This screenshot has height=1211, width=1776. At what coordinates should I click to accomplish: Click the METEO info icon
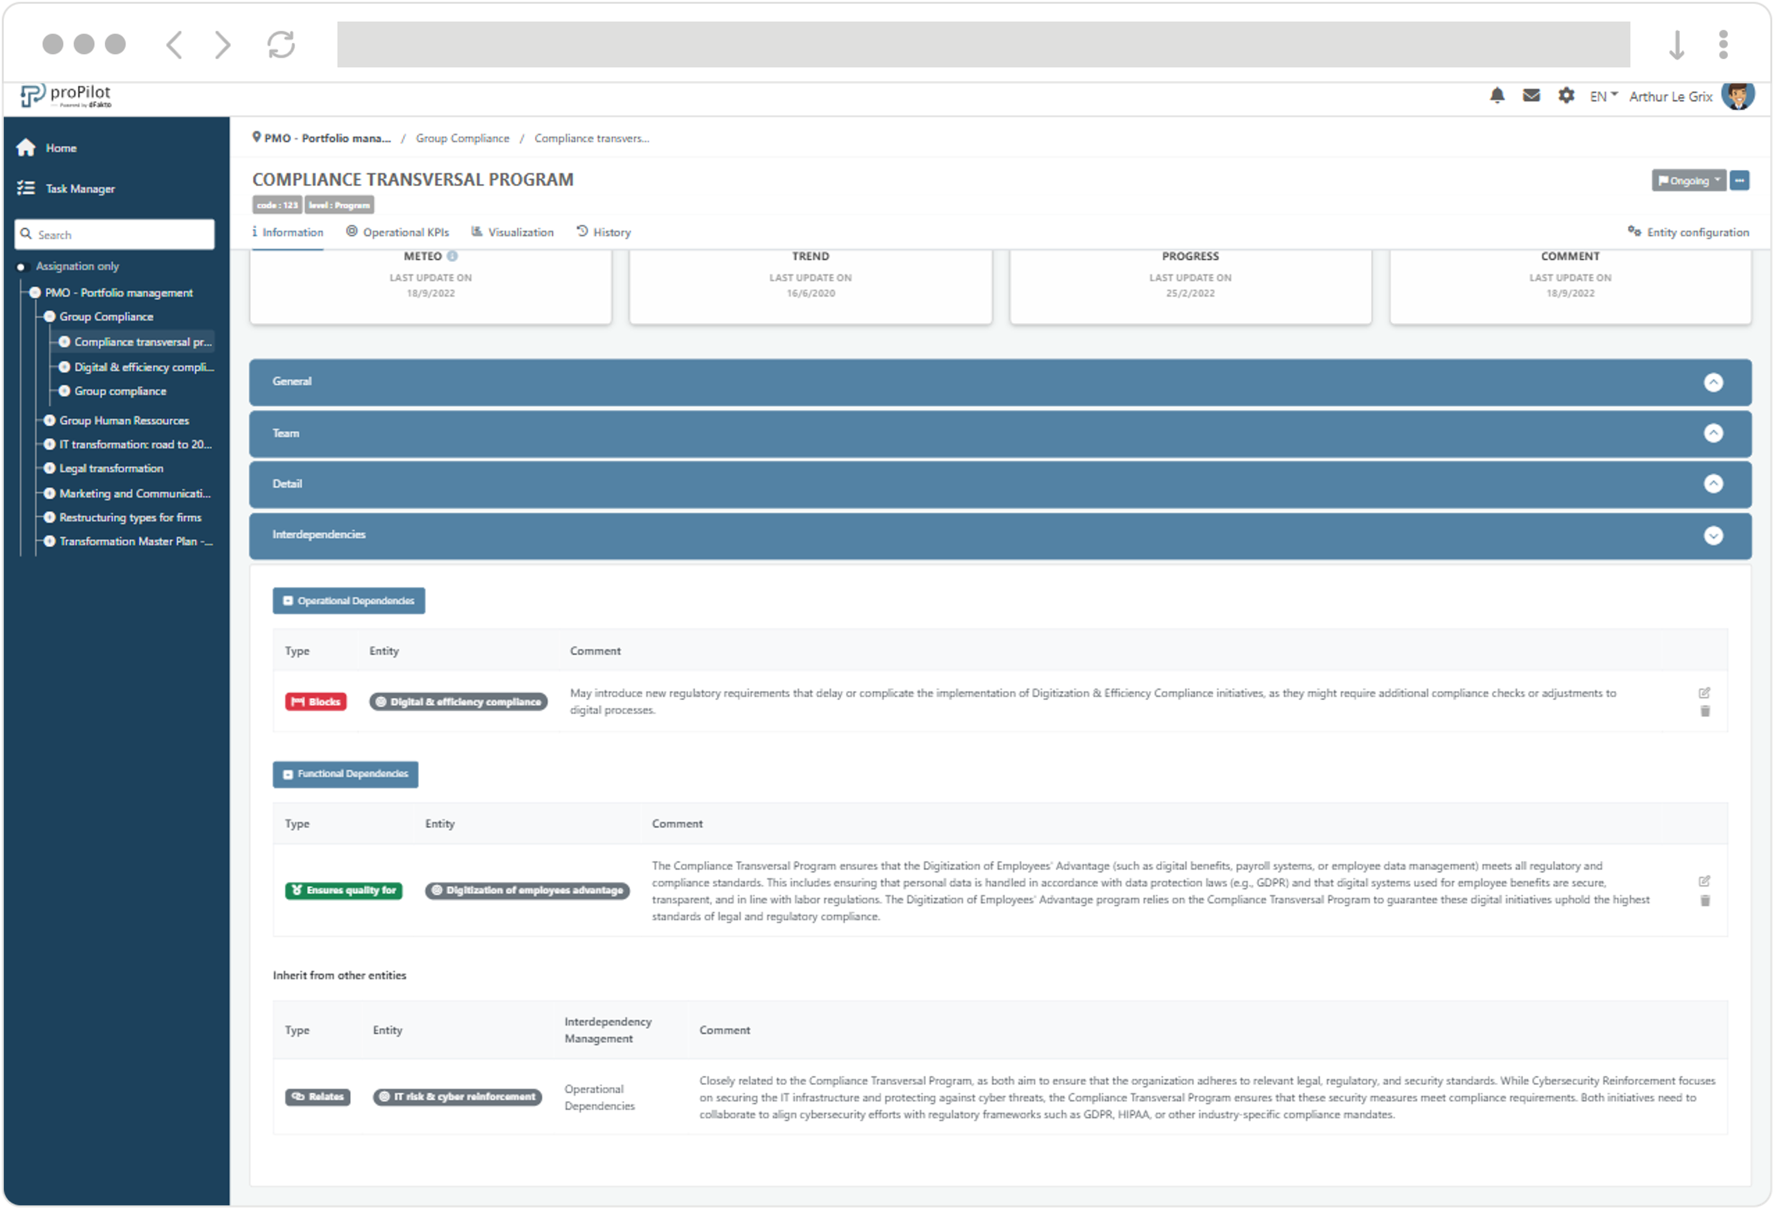coord(453,256)
